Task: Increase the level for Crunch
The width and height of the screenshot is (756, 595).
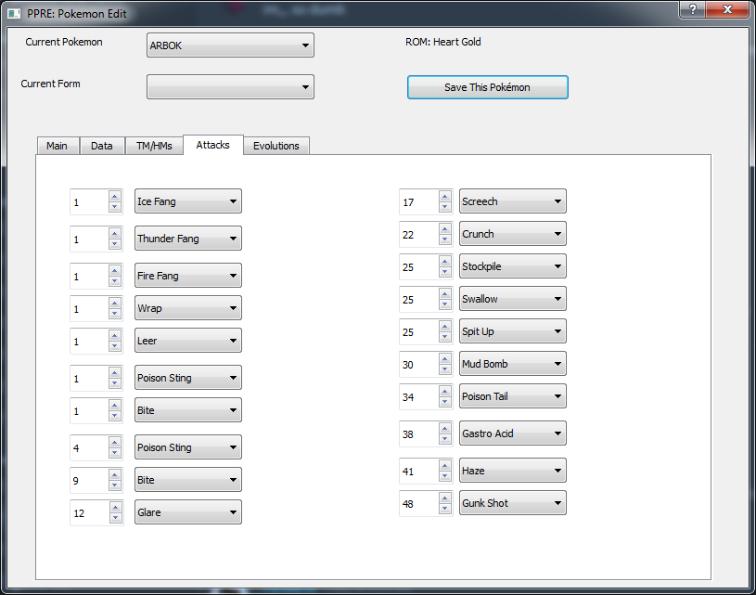Action: (x=444, y=229)
